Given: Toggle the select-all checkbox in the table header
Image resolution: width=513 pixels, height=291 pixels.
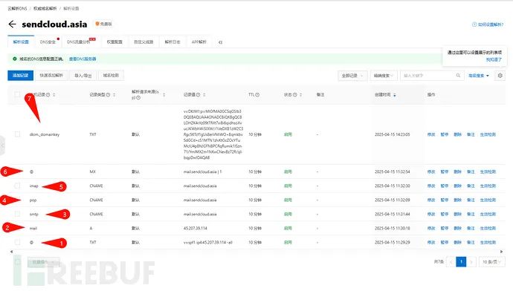Looking at the screenshot, I should tap(17, 95).
